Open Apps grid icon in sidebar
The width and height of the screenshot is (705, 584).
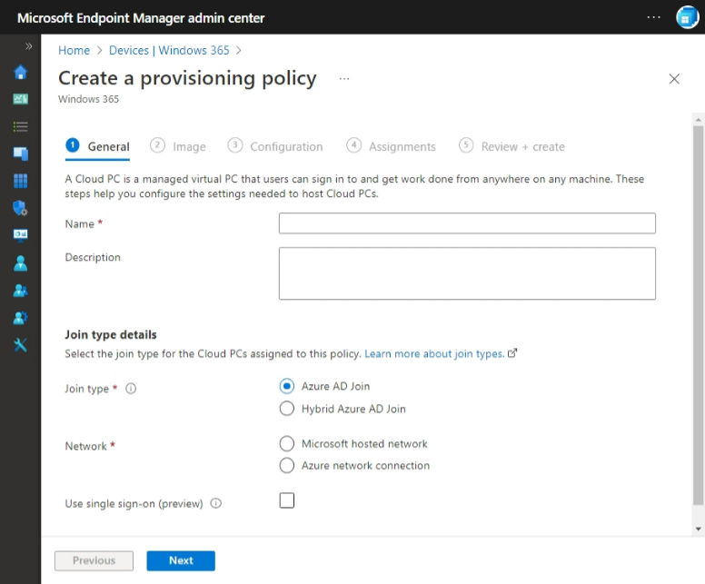coord(20,181)
